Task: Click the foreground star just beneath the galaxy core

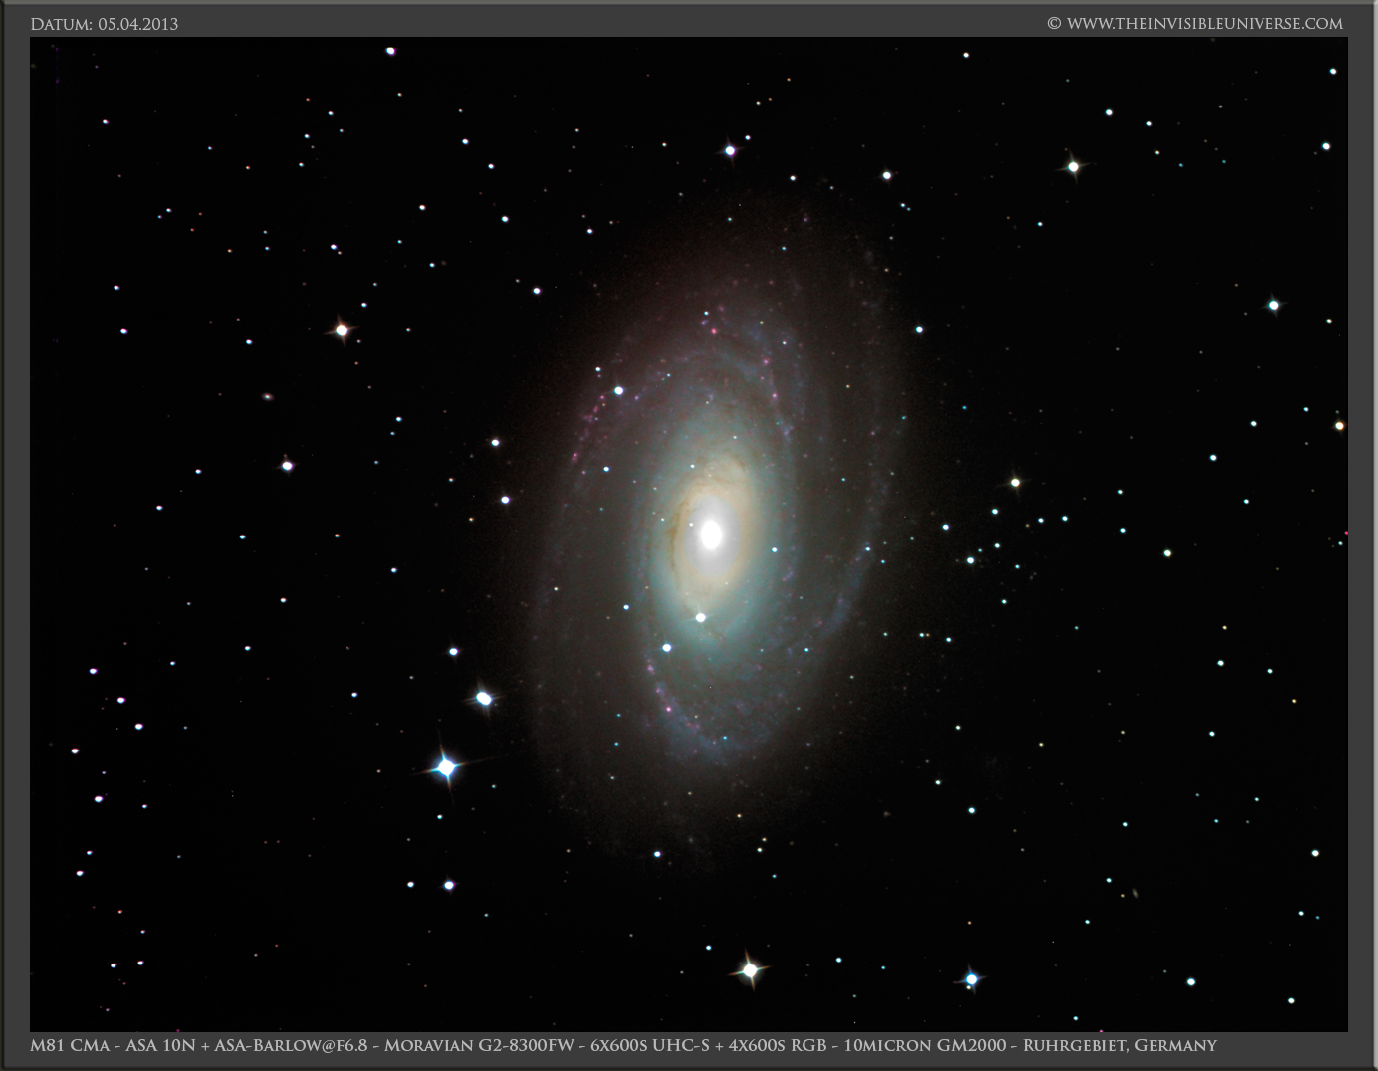Action: coord(700,617)
